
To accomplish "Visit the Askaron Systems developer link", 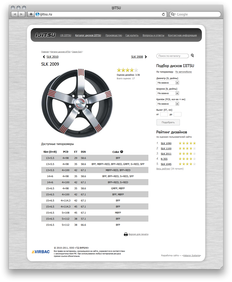I will [x=192, y=255].
